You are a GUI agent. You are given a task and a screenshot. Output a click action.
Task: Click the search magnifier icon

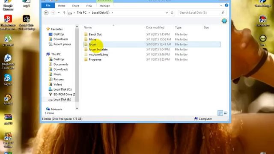pyautogui.click(x=223, y=12)
